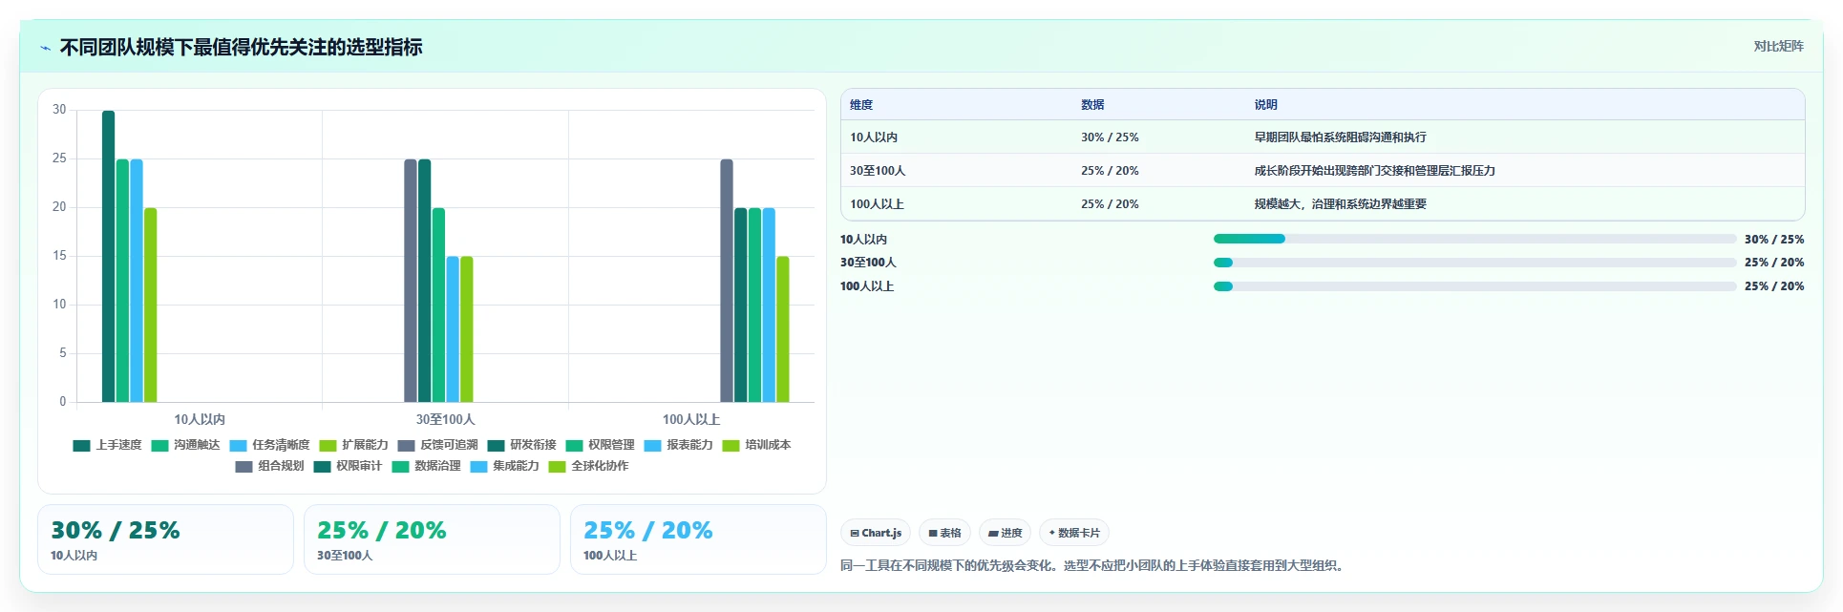The height and width of the screenshot is (612, 1843).
Task: Click the 100人以上 cell in the table
Action: click(877, 204)
